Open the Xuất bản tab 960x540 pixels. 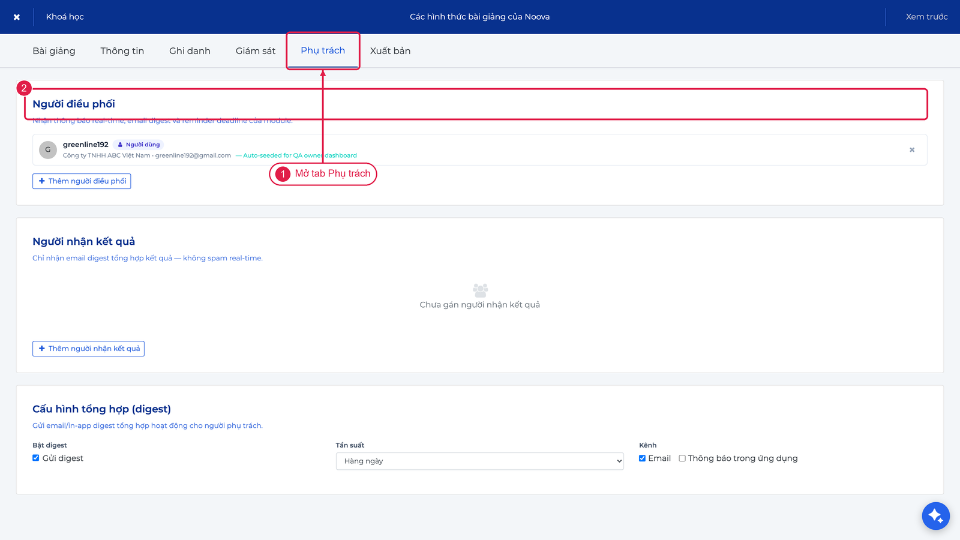point(390,51)
